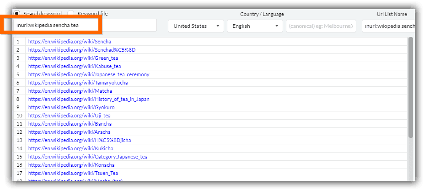Open the Gyokuro Wikipedia link
Screen dimensions: 424x190
pos(71,107)
